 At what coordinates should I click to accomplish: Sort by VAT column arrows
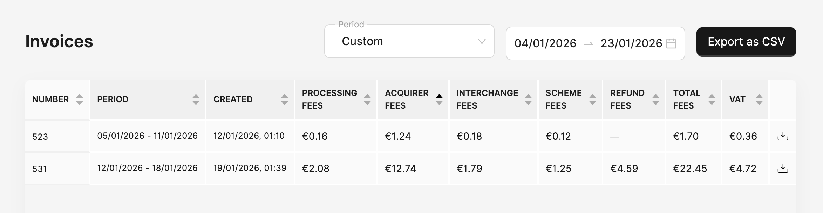pos(759,99)
